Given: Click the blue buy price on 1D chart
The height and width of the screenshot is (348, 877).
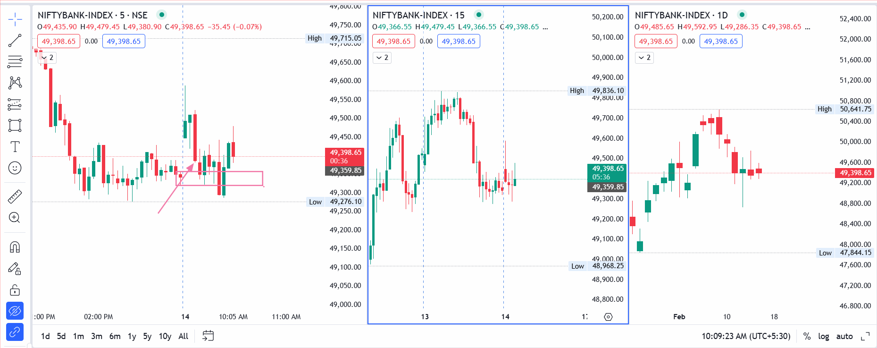Looking at the screenshot, I should pyautogui.click(x=721, y=41).
